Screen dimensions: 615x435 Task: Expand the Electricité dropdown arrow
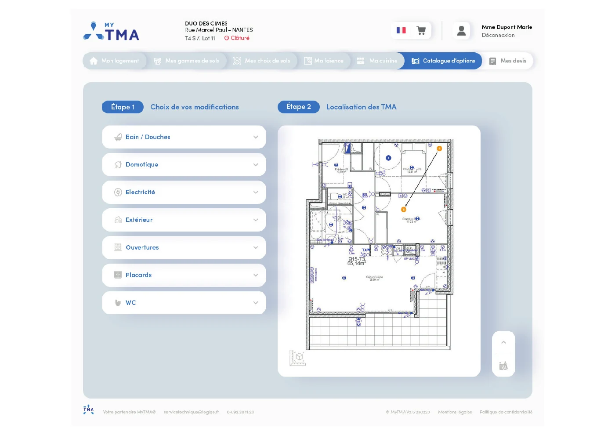pyautogui.click(x=256, y=192)
